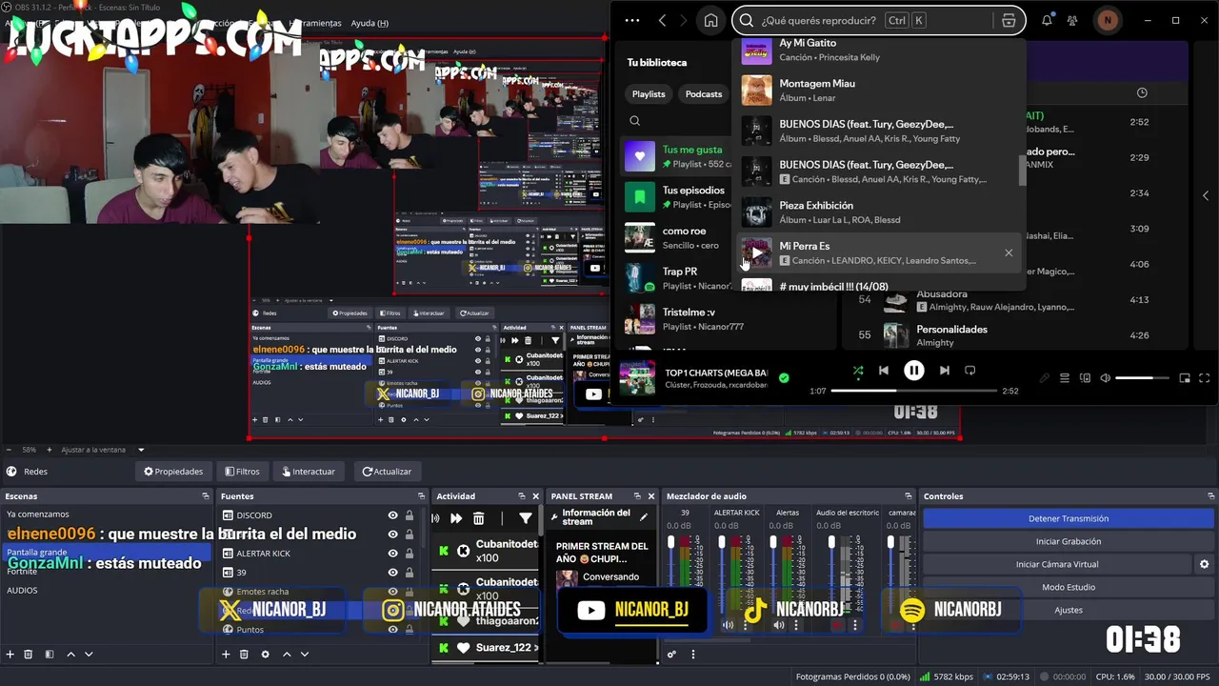Open Tus me gusta playlist

[x=676, y=156]
